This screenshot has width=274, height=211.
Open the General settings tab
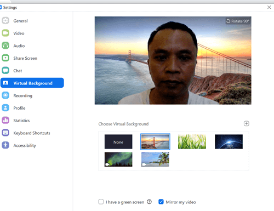[x=20, y=21]
